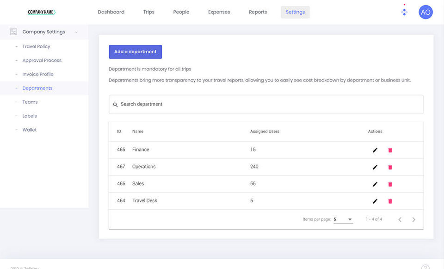The width and height of the screenshot is (444, 269).
Task: Click the pencil icon for Sales
Action: click(x=375, y=184)
